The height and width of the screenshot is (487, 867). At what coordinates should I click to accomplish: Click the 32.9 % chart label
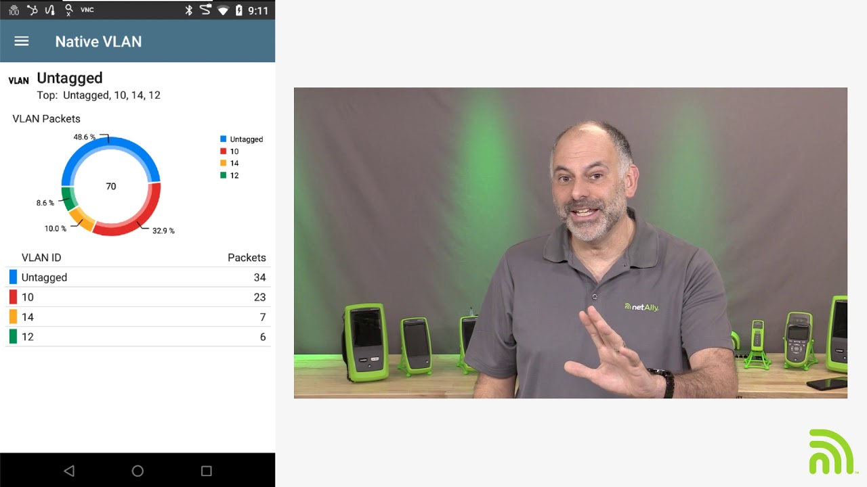pyautogui.click(x=163, y=231)
